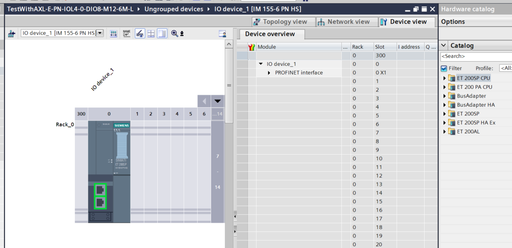Switch to the Network view tab
The image size is (512, 248).
(344, 22)
